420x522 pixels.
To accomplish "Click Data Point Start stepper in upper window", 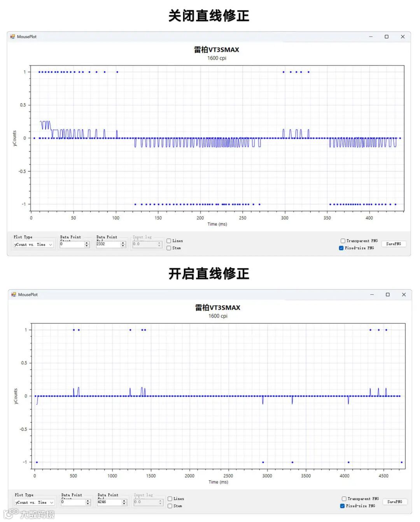I will [x=87, y=244].
